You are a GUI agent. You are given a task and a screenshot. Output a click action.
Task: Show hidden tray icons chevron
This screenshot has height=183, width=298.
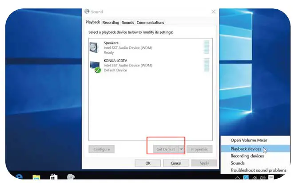tap(238, 178)
